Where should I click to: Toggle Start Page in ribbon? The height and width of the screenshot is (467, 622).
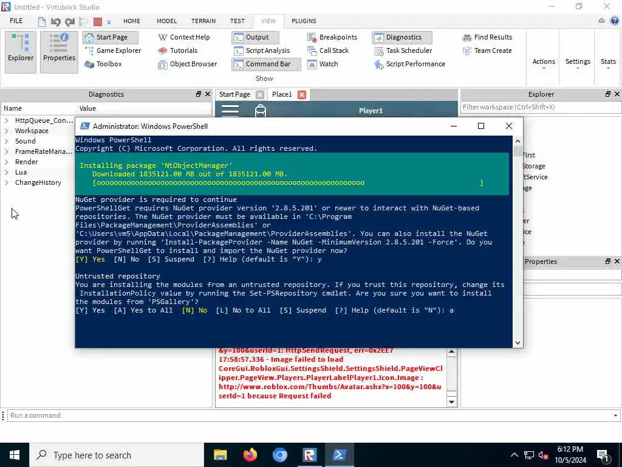(111, 37)
